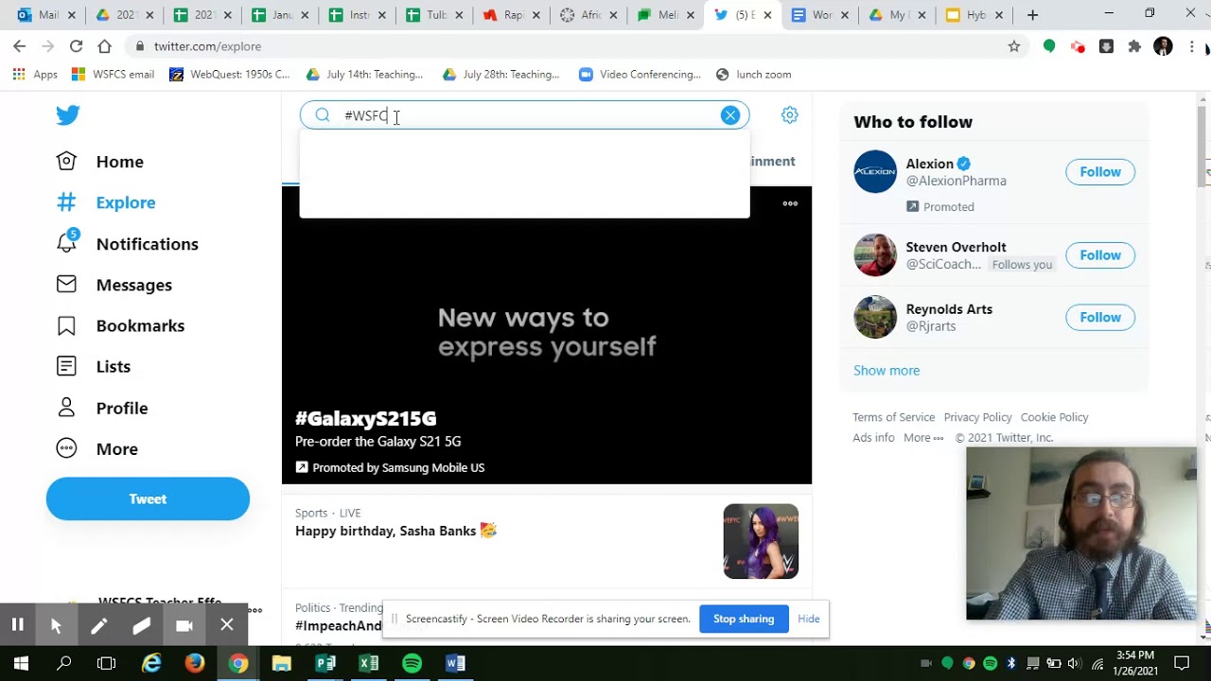This screenshot has width=1211, height=681.
Task: Open Happy birthday, Sasha Banks trend
Action: point(396,531)
